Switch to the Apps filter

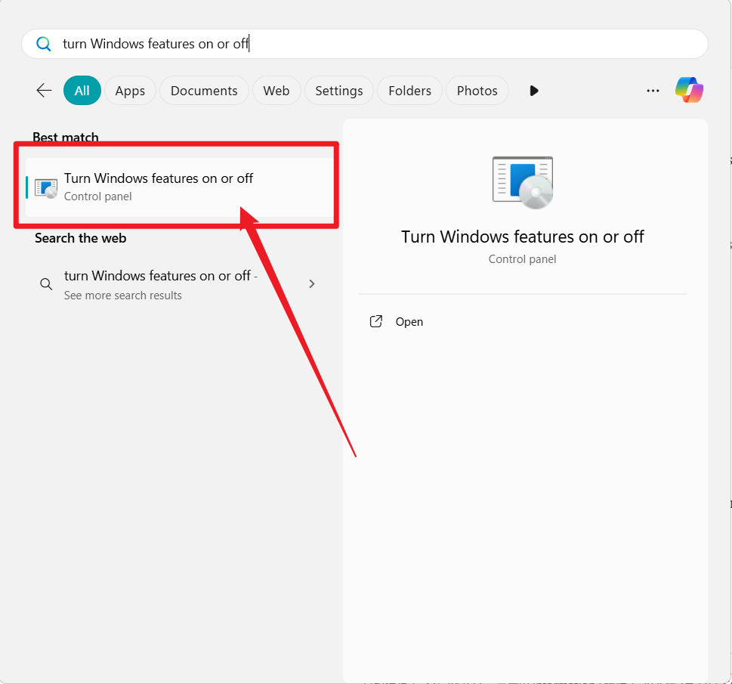(130, 90)
